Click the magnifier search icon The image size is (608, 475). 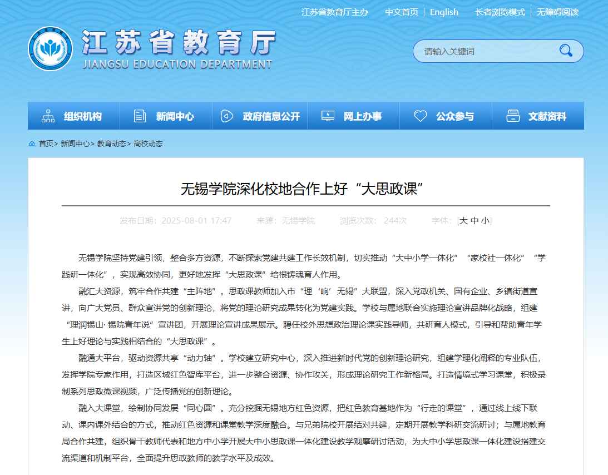(566, 51)
